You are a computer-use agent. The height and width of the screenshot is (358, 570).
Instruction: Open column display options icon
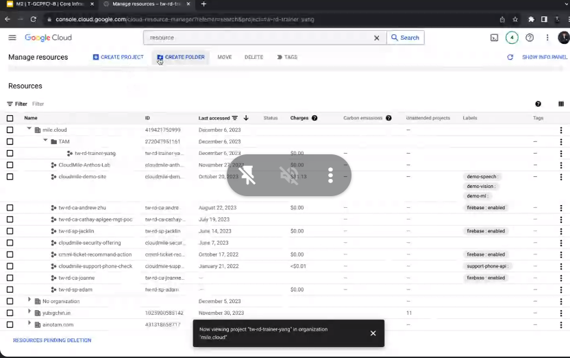(561, 104)
